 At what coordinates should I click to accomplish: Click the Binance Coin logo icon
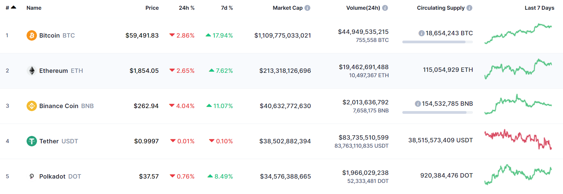coord(32,106)
